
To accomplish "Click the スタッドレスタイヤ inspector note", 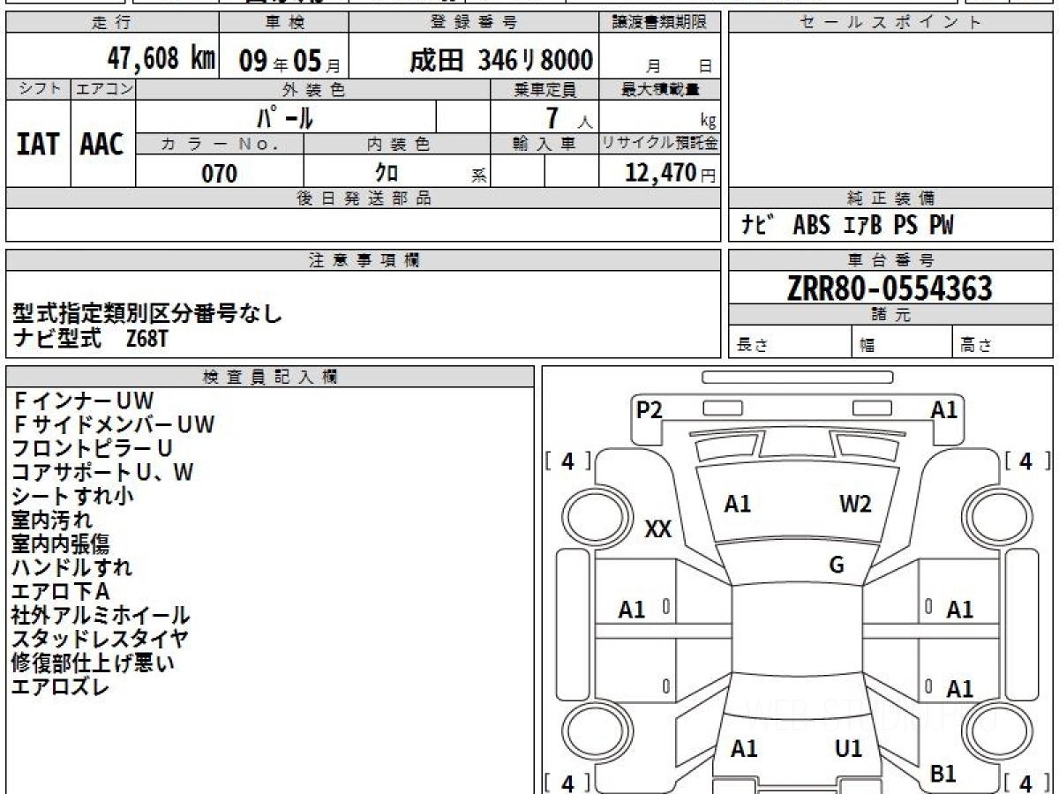I will (100, 640).
